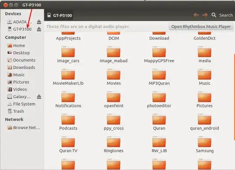Select ADATA device in sidebar
The image size is (235, 170).
(20, 22)
